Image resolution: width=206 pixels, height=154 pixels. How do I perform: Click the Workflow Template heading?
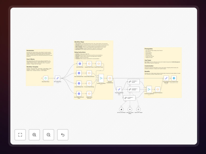32,67
